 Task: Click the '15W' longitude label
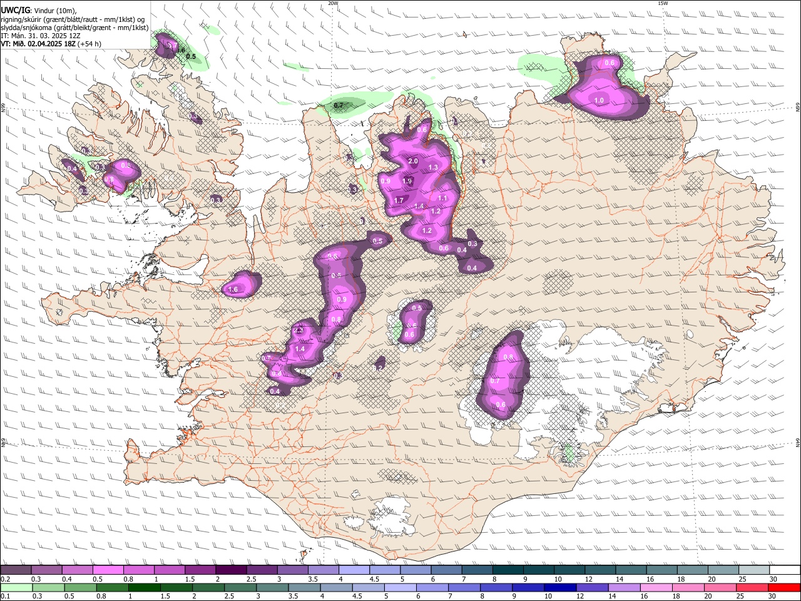coord(663,3)
